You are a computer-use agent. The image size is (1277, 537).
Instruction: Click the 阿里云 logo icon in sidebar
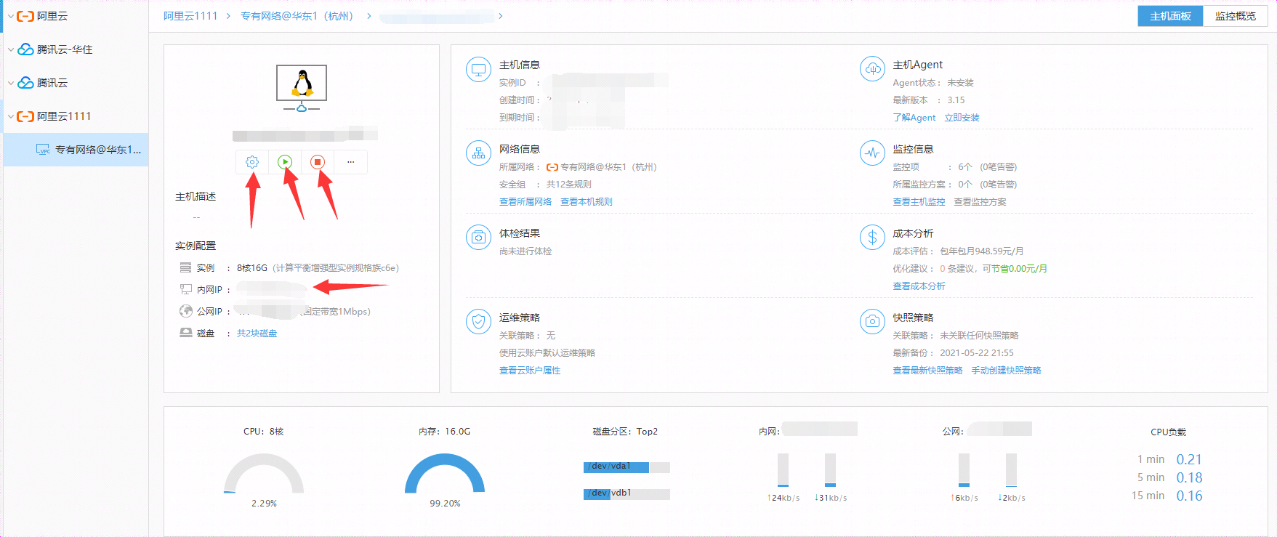pos(25,16)
